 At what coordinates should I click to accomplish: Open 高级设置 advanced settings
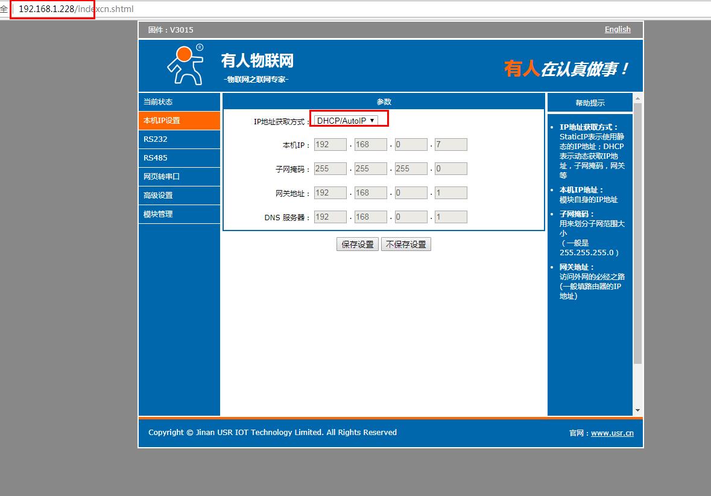click(179, 196)
